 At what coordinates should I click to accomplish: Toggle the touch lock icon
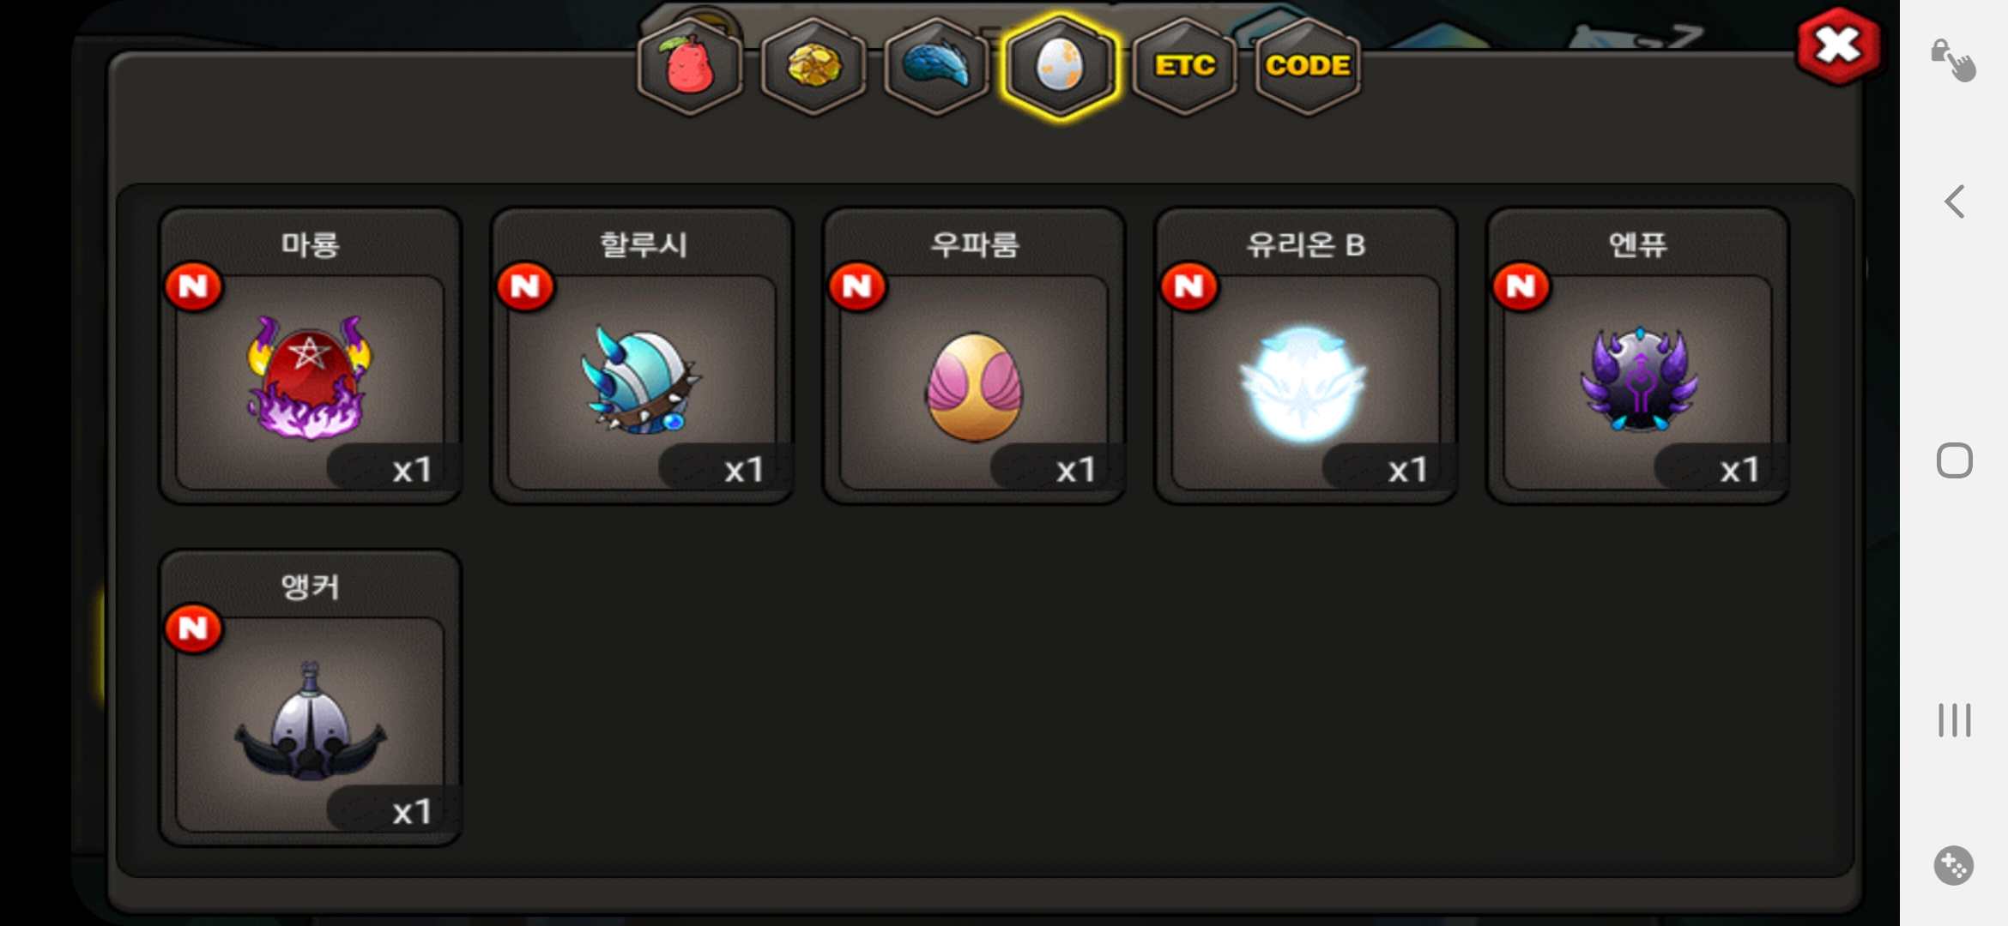click(x=1953, y=59)
